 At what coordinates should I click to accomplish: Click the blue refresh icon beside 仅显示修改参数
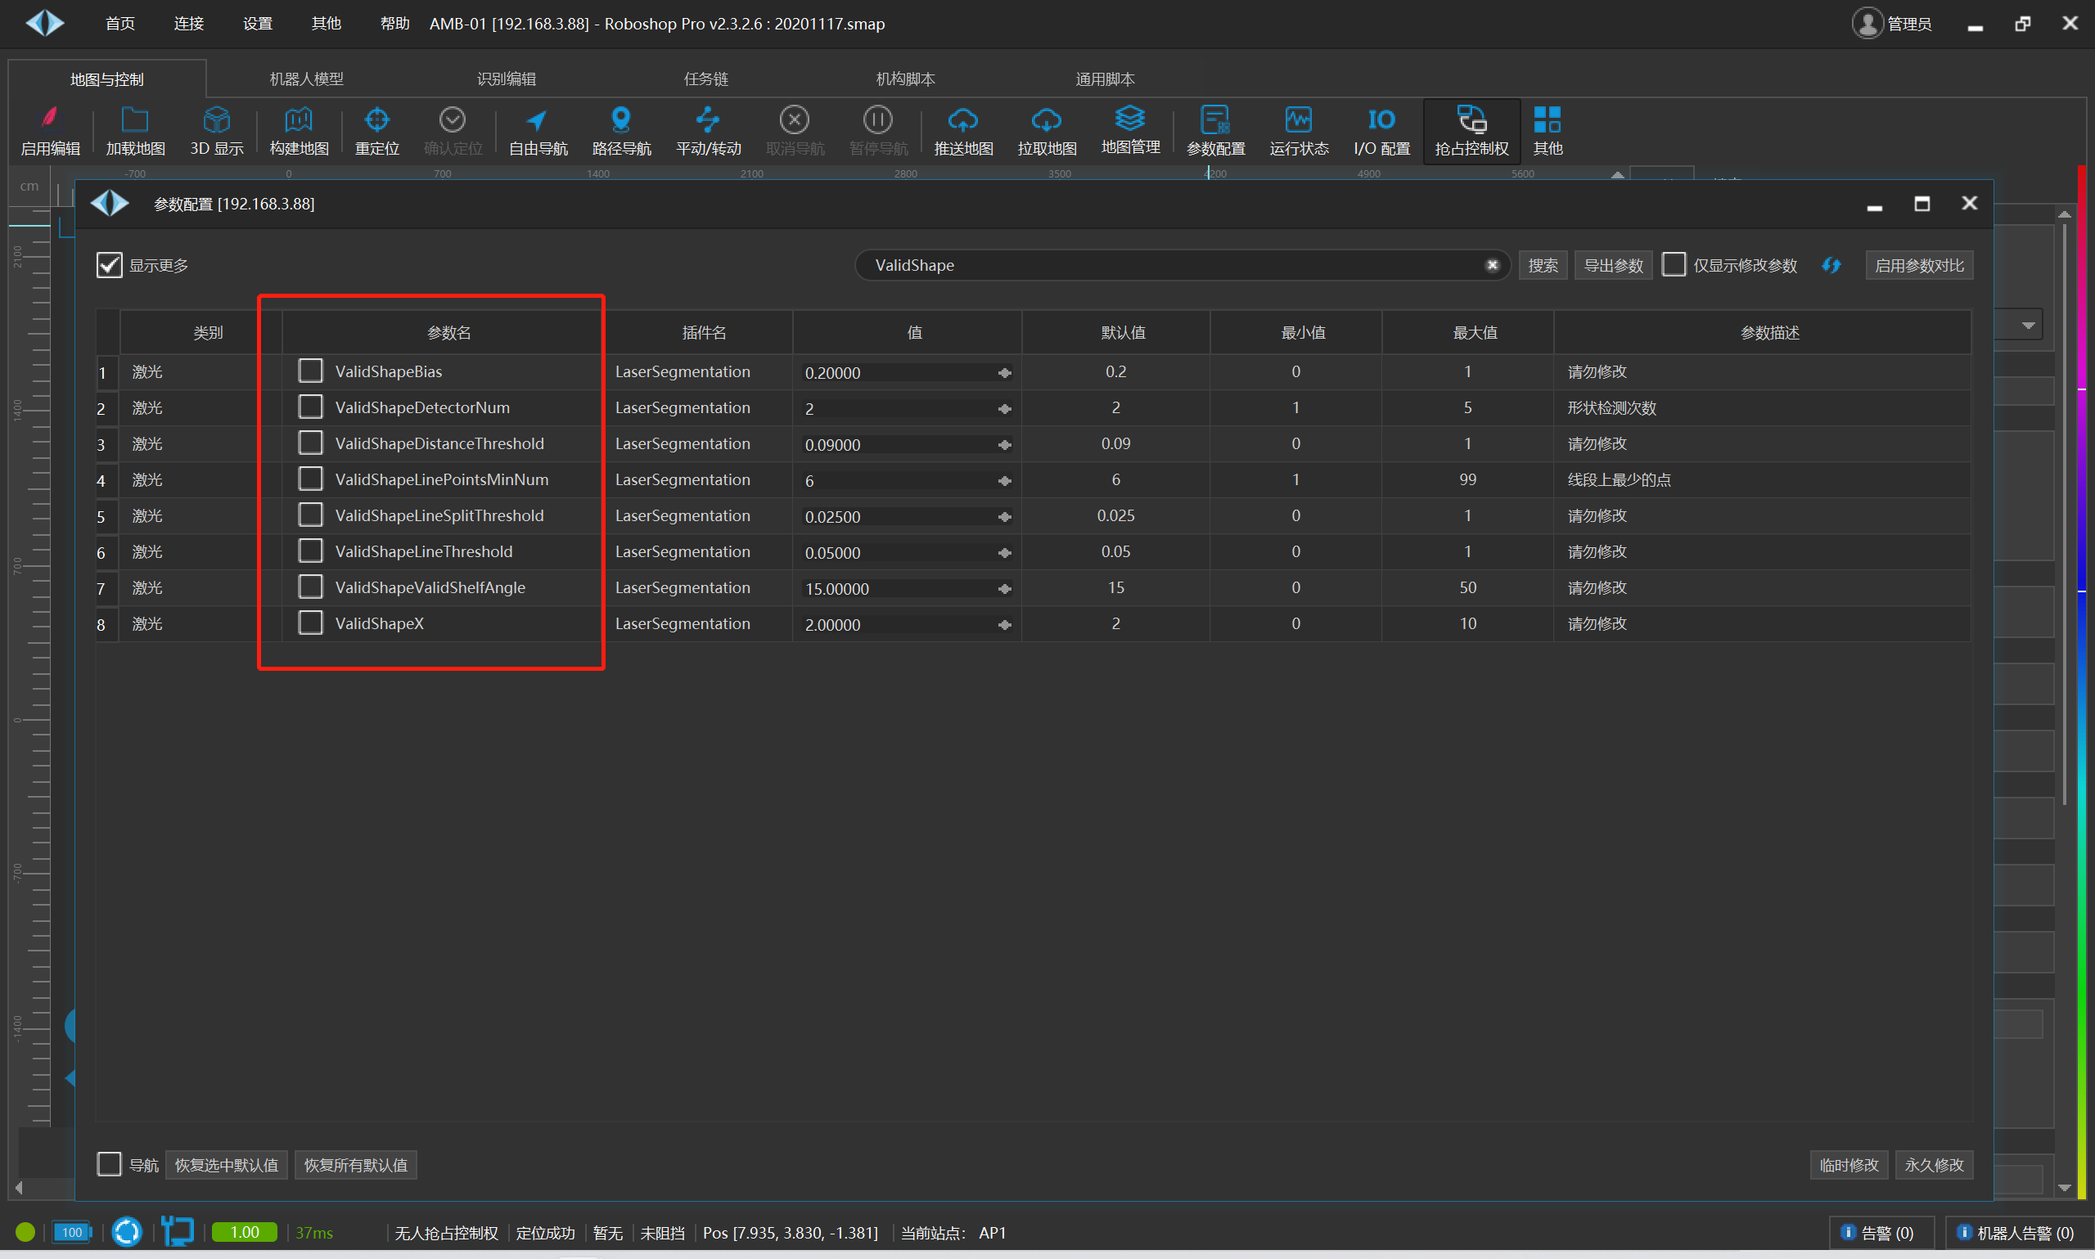pos(1832,266)
